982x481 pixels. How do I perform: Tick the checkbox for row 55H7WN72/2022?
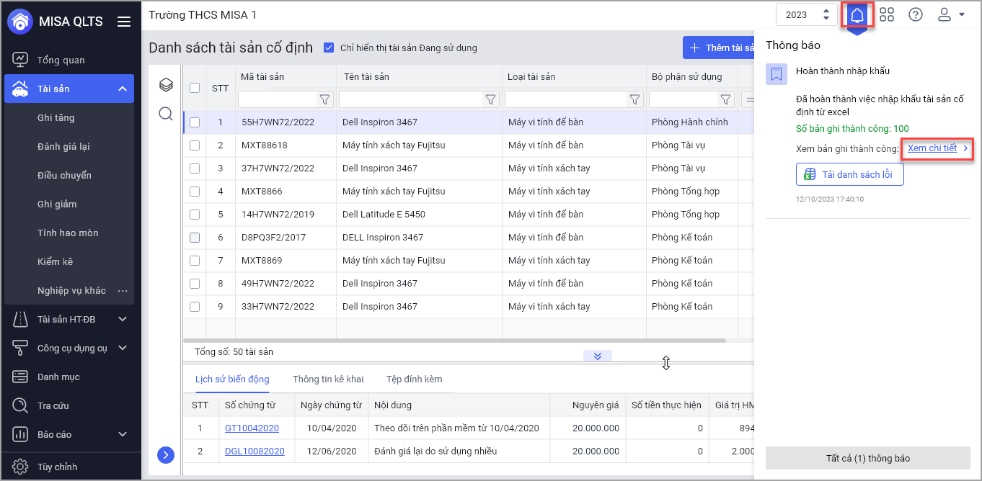pyautogui.click(x=195, y=122)
